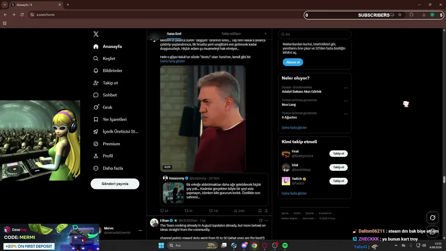Follow Twitch with Takip et
Screen dimensions: 446x251
click(x=338, y=181)
